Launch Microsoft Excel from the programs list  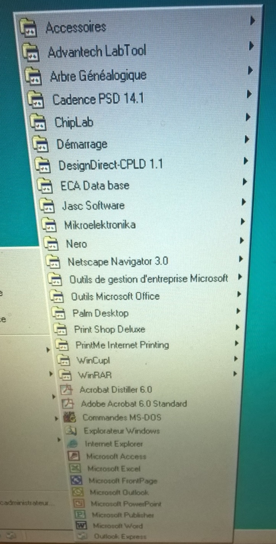(x=114, y=469)
